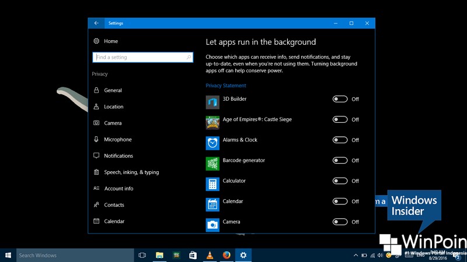Open the Store app on the taskbar

pos(193,255)
